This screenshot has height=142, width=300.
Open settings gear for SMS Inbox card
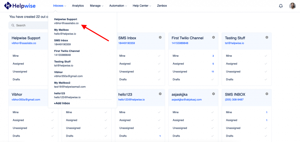click(x=160, y=37)
